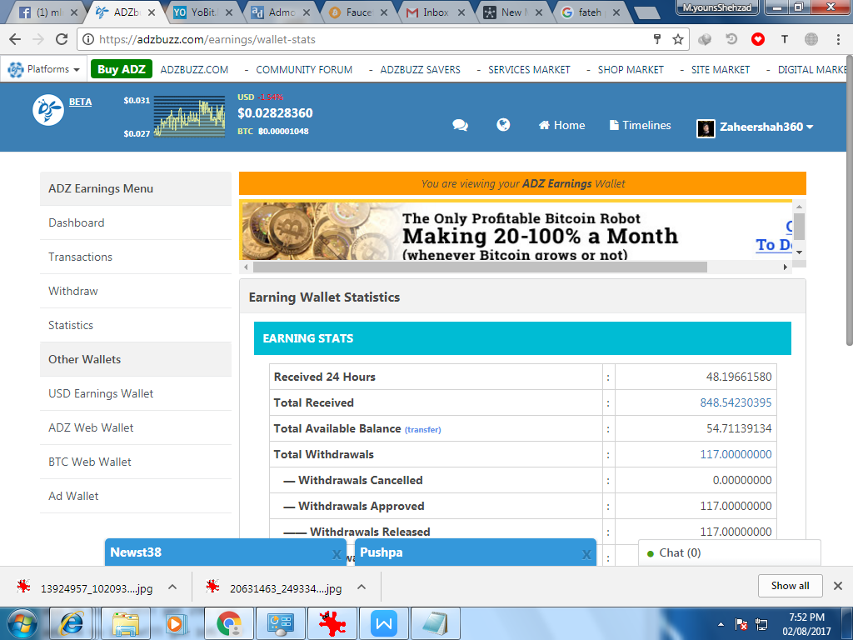This screenshot has height=640, width=853.
Task: Click the Buy ADZ button
Action: click(x=122, y=69)
